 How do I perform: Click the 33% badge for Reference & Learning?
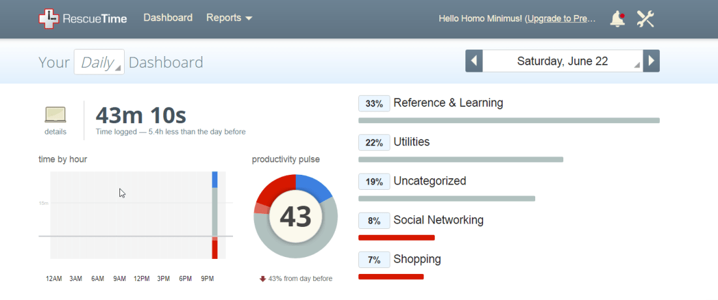click(x=374, y=103)
